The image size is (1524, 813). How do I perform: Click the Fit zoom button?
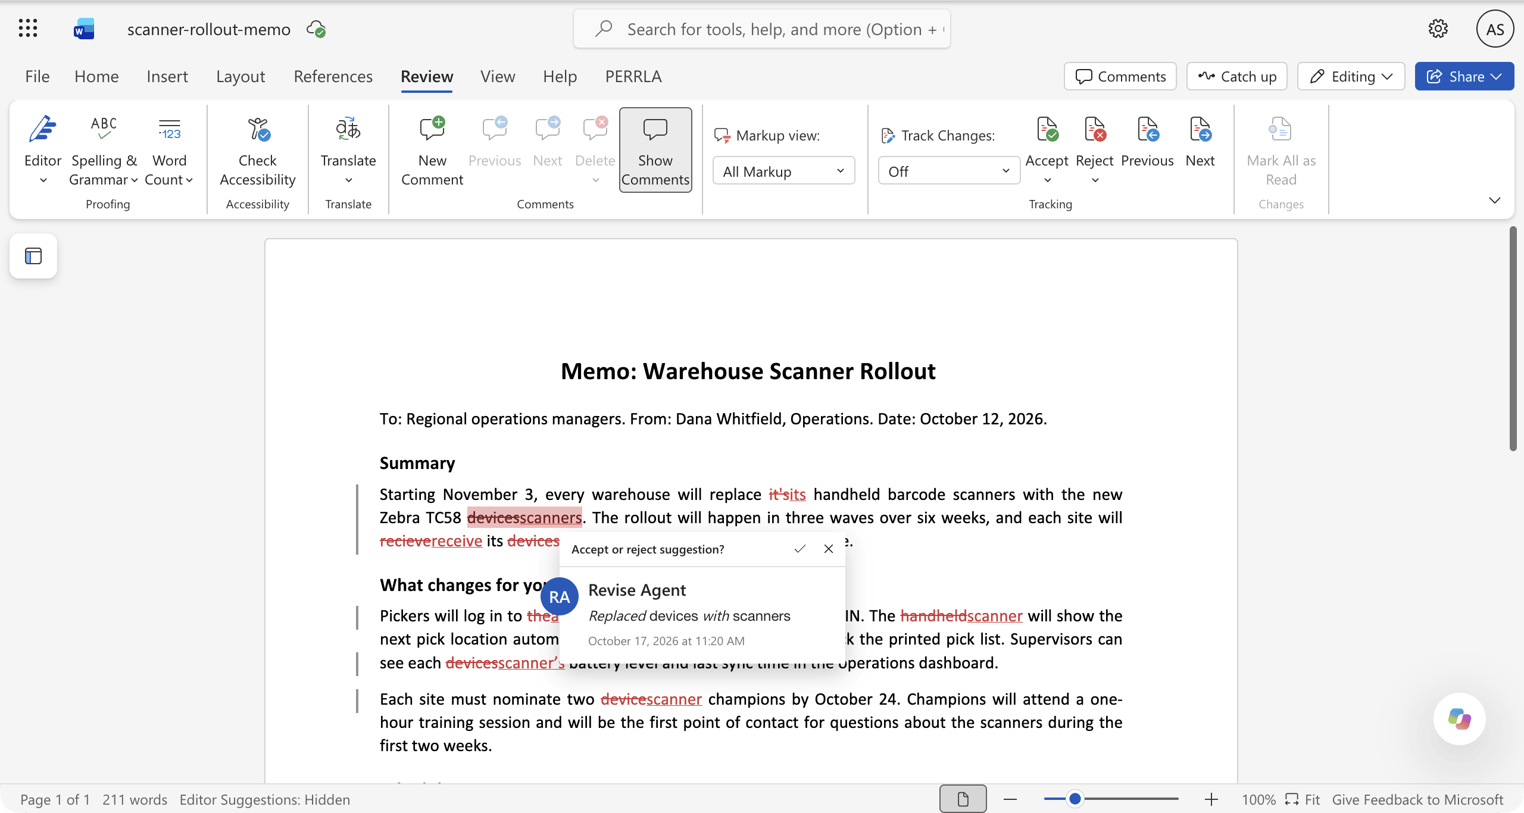click(1303, 799)
